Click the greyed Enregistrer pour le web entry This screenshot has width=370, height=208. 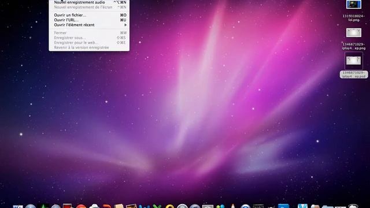coord(89,43)
